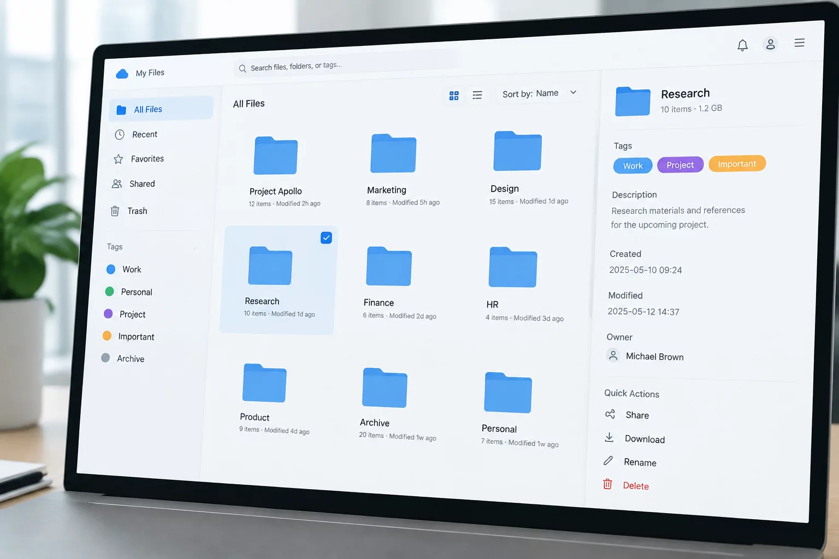Uncheck the Research folder checkbox
839x559 pixels.
pos(326,238)
